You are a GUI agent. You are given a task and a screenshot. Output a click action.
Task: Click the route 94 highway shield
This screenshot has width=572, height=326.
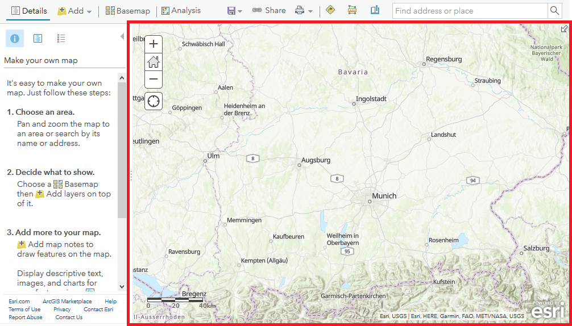[472, 180]
